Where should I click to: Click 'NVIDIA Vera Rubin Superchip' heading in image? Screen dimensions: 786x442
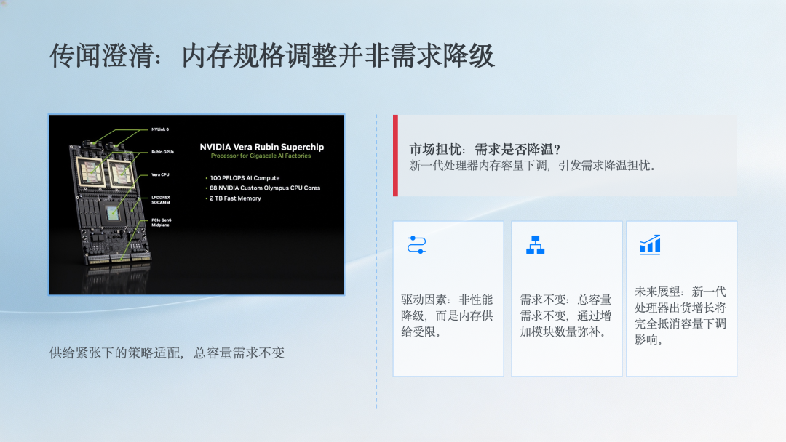coord(262,147)
